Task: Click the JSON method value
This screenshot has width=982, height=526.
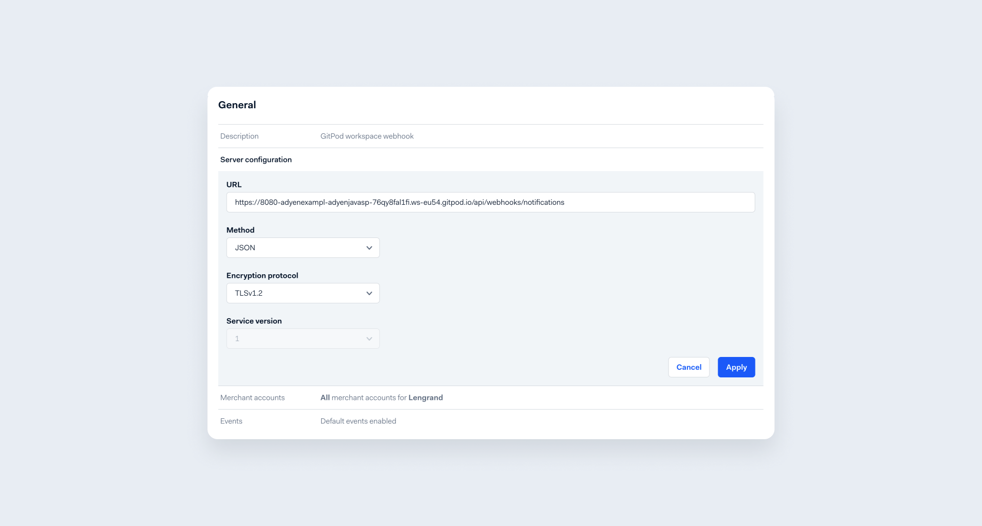Action: [245, 248]
